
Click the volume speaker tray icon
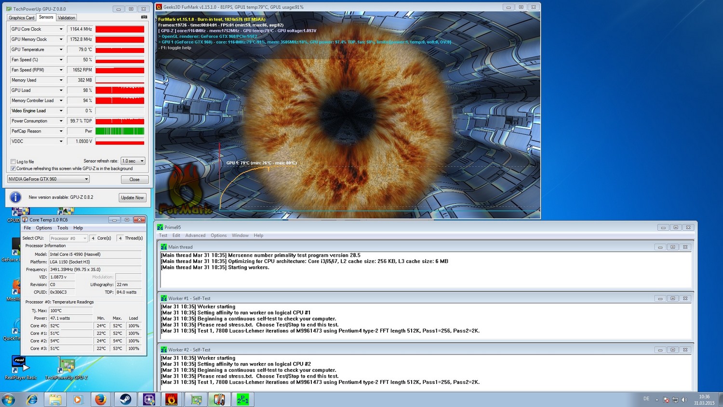pyautogui.click(x=684, y=400)
